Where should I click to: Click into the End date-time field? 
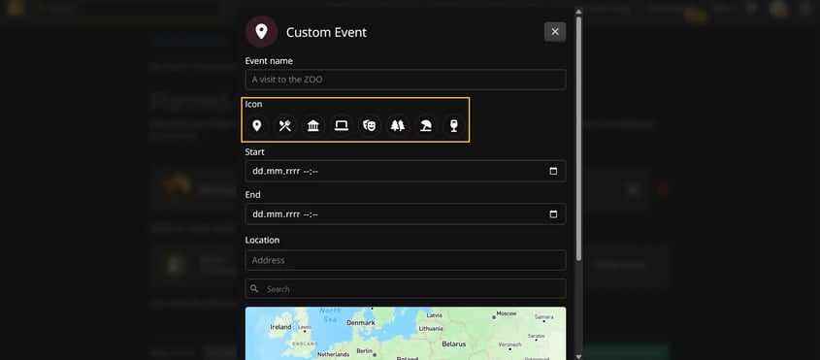pyautogui.click(x=406, y=214)
